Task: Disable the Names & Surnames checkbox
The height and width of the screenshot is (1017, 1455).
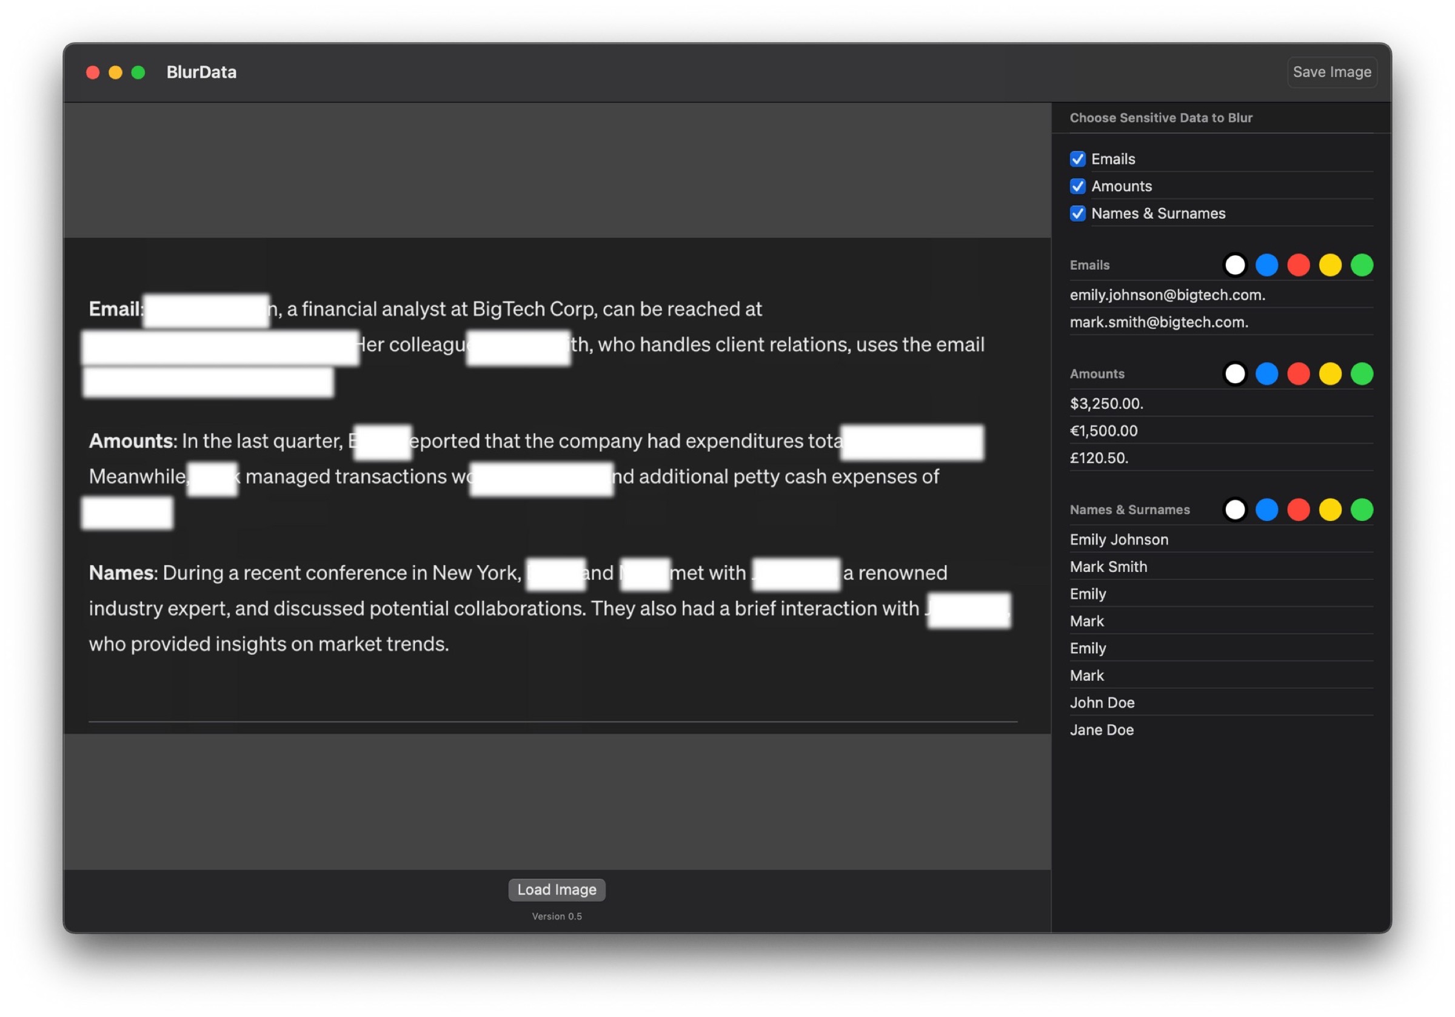Action: [x=1077, y=213]
